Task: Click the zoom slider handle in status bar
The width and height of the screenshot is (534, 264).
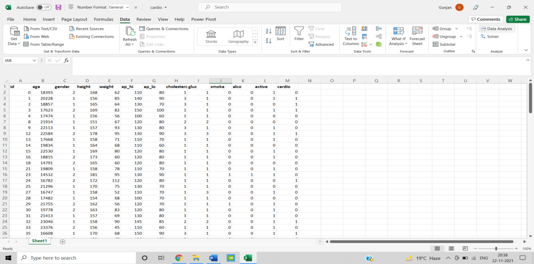Action: click(496, 249)
